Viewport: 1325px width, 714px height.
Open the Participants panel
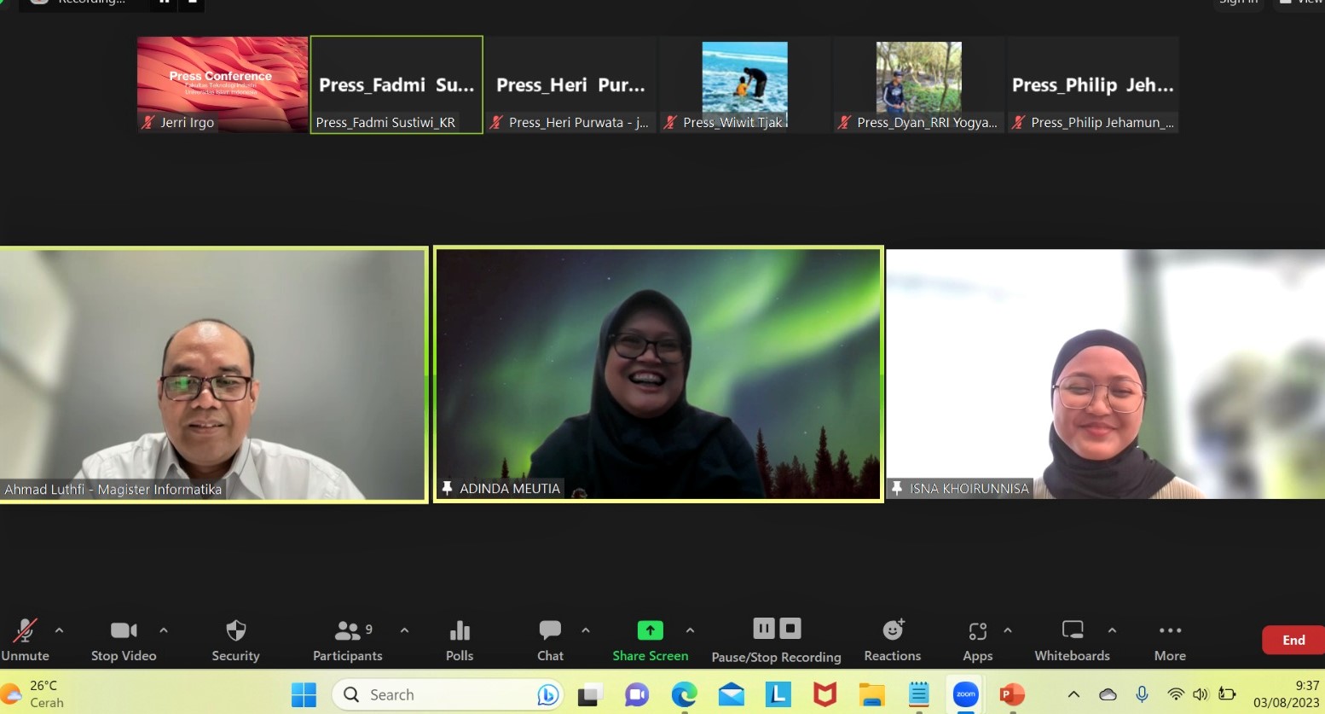(x=348, y=641)
